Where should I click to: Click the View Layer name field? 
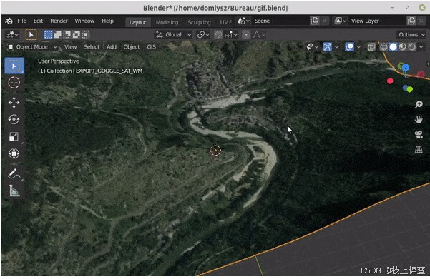(377, 21)
